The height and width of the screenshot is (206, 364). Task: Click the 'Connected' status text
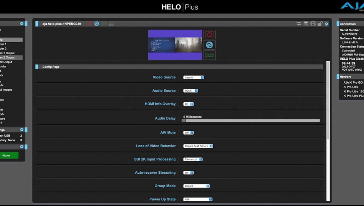pyautogui.click(x=348, y=51)
